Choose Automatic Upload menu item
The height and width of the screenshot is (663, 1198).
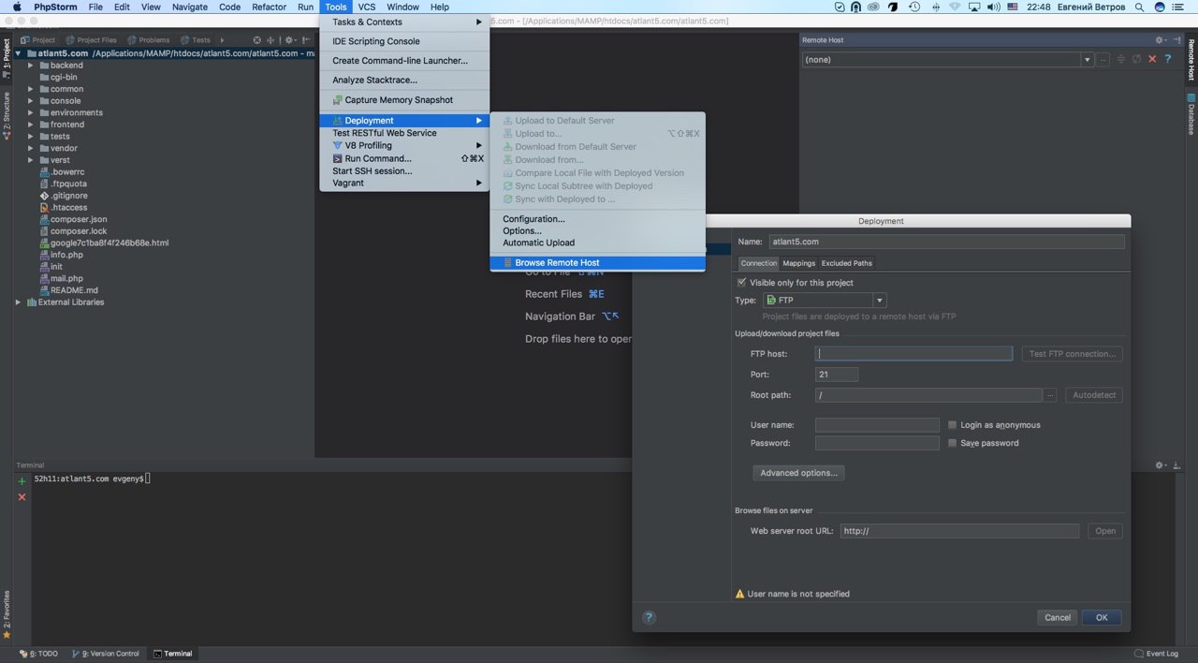tap(597, 243)
